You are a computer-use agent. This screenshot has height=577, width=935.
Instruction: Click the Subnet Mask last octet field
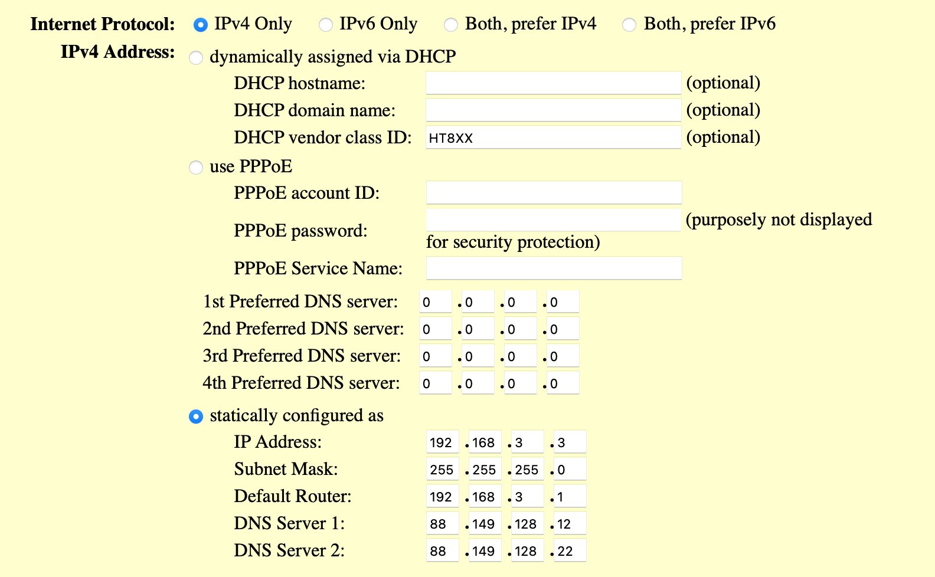(x=570, y=470)
